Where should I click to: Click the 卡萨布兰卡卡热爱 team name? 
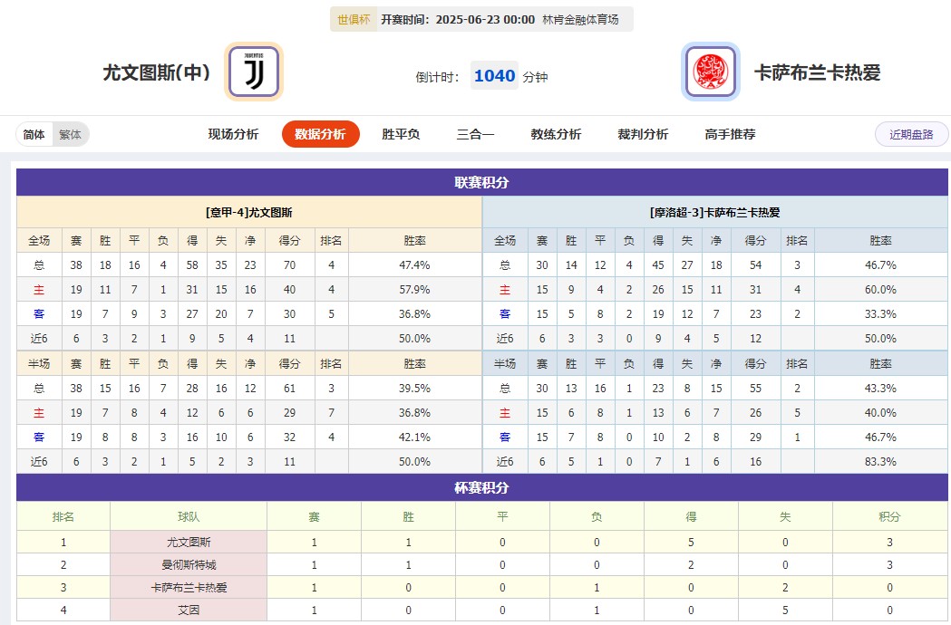(818, 72)
